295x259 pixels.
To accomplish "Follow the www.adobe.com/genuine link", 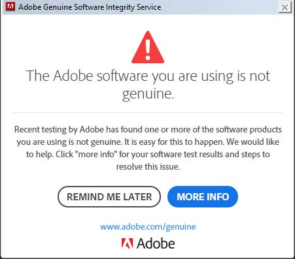I will click(148, 226).
